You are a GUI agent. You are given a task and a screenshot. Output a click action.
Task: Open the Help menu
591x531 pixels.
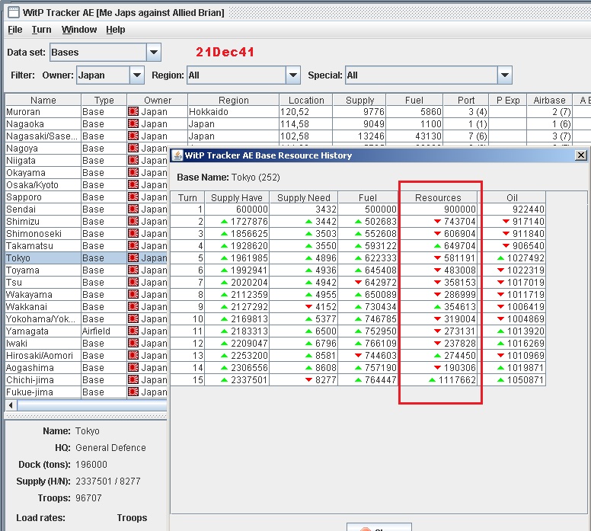coord(115,30)
